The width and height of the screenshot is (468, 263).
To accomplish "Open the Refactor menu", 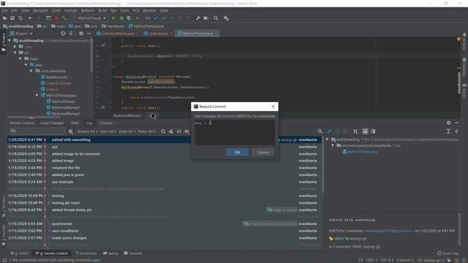I will coord(88,10).
